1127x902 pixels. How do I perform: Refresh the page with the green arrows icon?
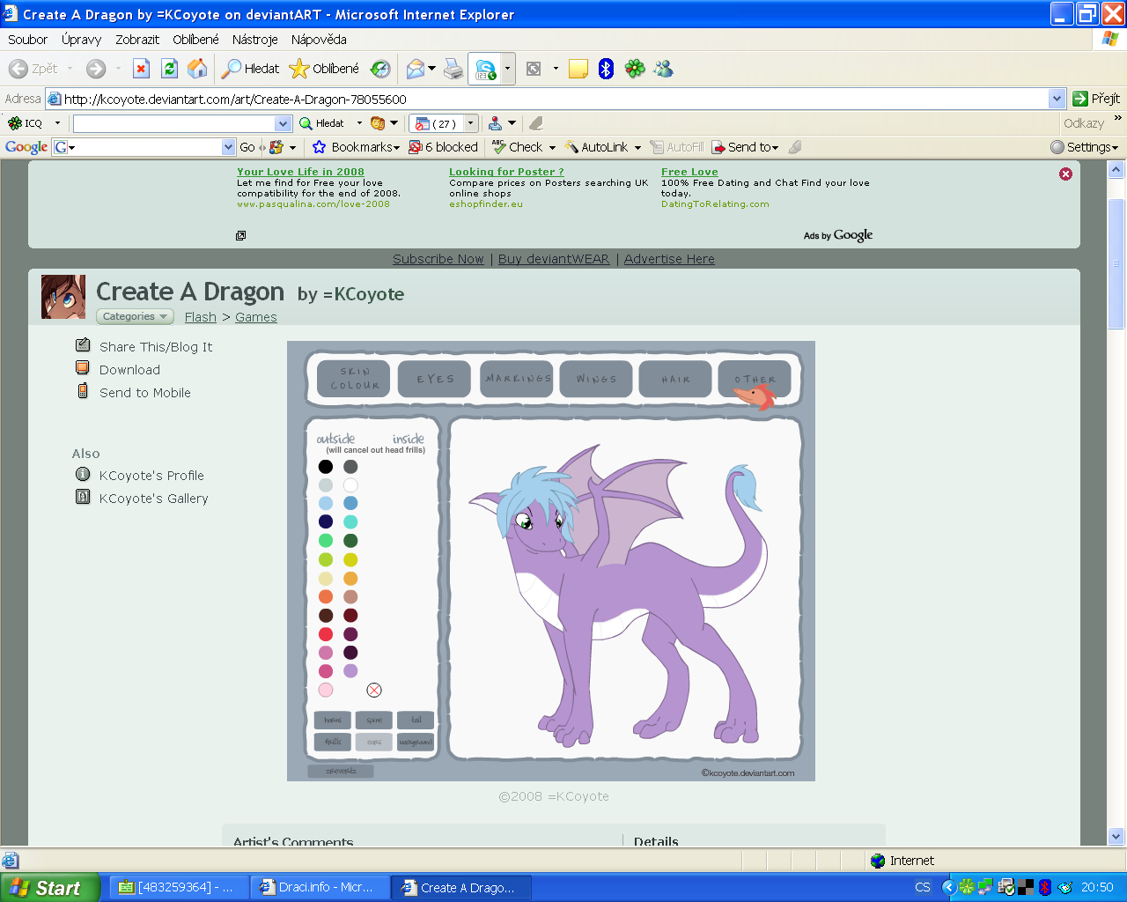tap(169, 69)
